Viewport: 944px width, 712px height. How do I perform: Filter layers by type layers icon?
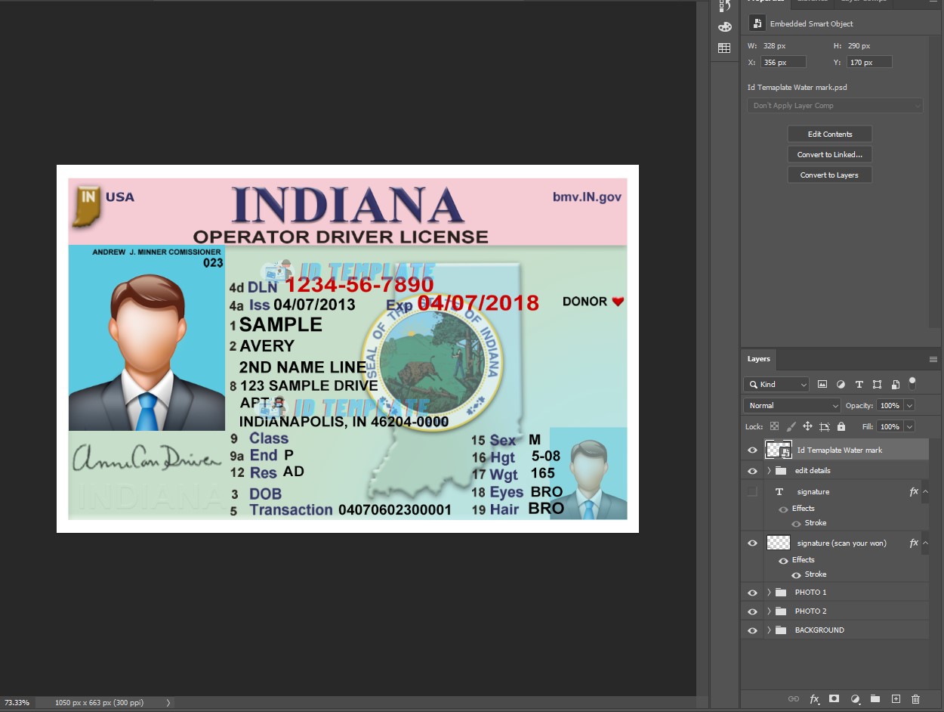[859, 384]
